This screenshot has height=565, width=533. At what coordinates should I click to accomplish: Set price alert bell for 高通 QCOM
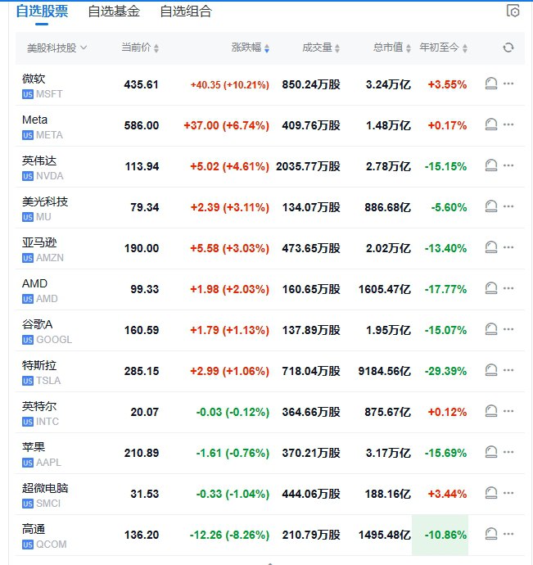(x=491, y=534)
